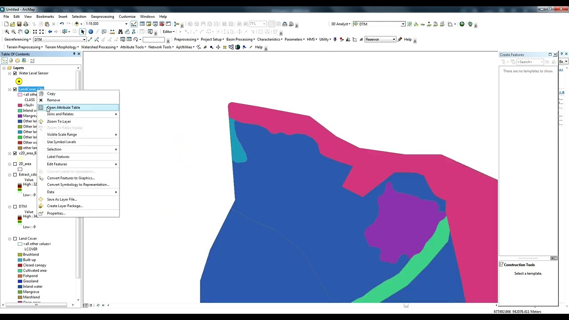Click the Fixed Zoom Out icon
This screenshot has height=320, width=569.
click(x=42, y=32)
